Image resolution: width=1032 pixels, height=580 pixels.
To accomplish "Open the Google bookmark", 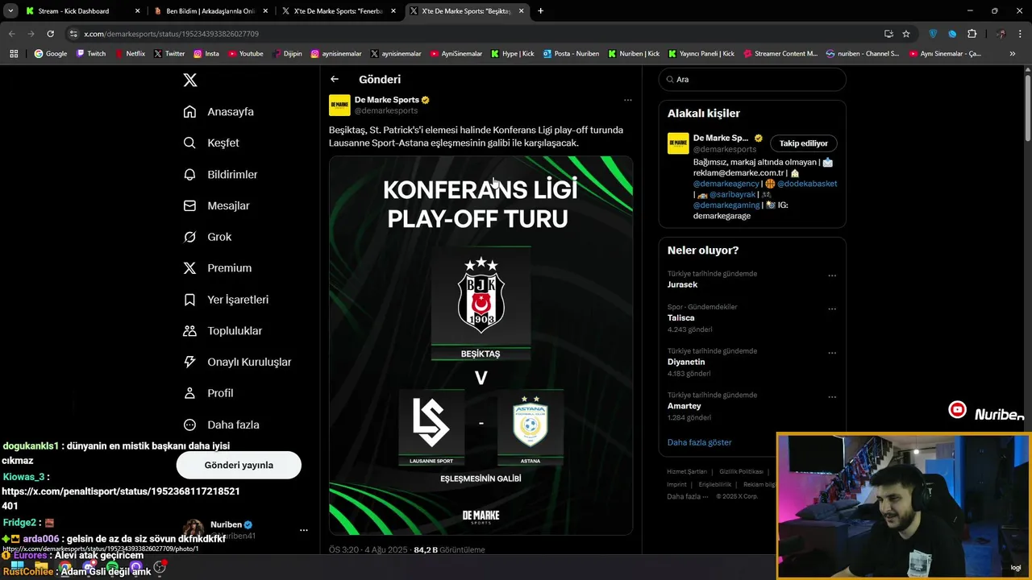I will click(x=50, y=54).
